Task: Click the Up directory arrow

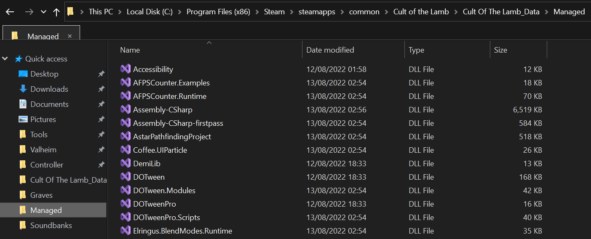Action: coord(56,12)
